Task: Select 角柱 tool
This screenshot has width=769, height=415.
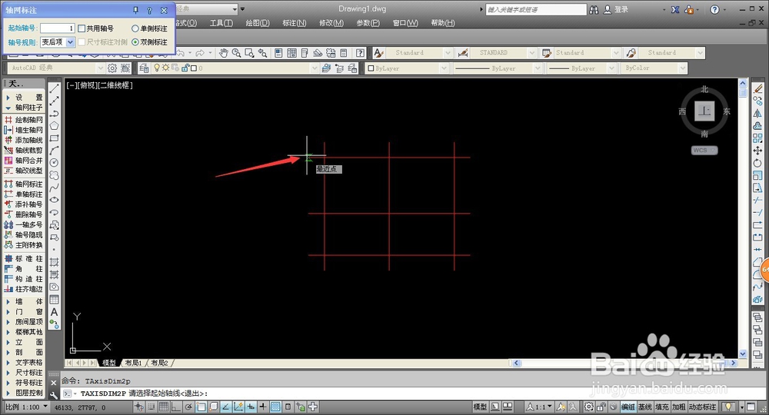Action: 24,269
